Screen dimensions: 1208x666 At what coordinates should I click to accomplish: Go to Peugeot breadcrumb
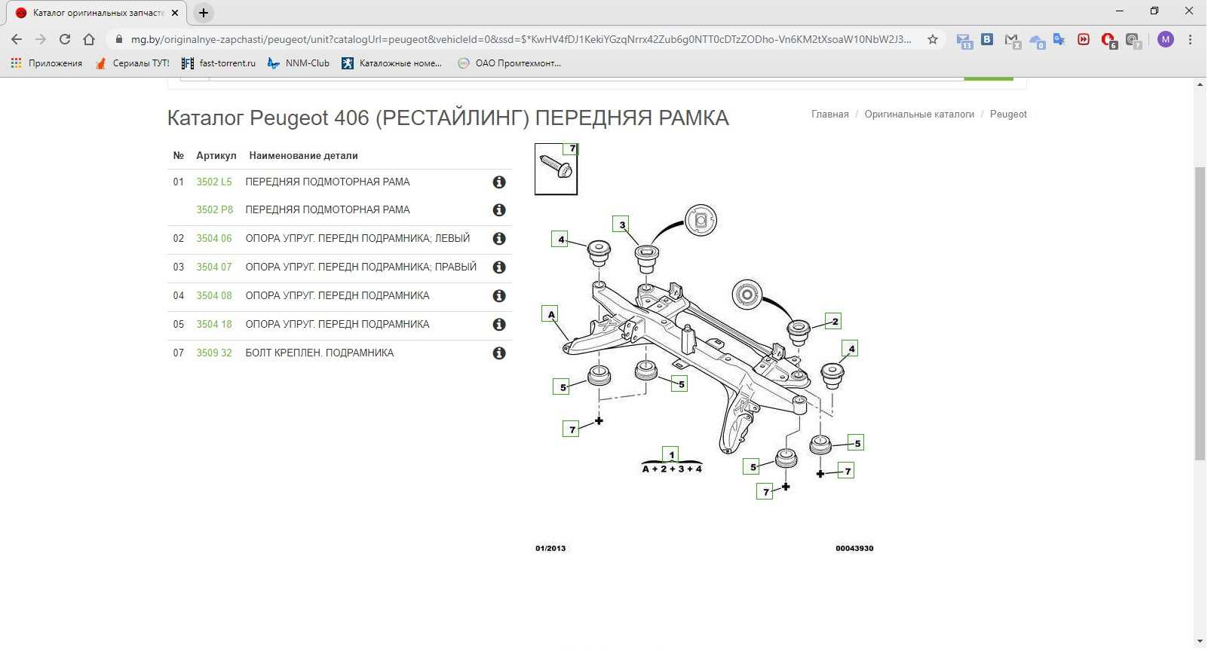(1008, 115)
